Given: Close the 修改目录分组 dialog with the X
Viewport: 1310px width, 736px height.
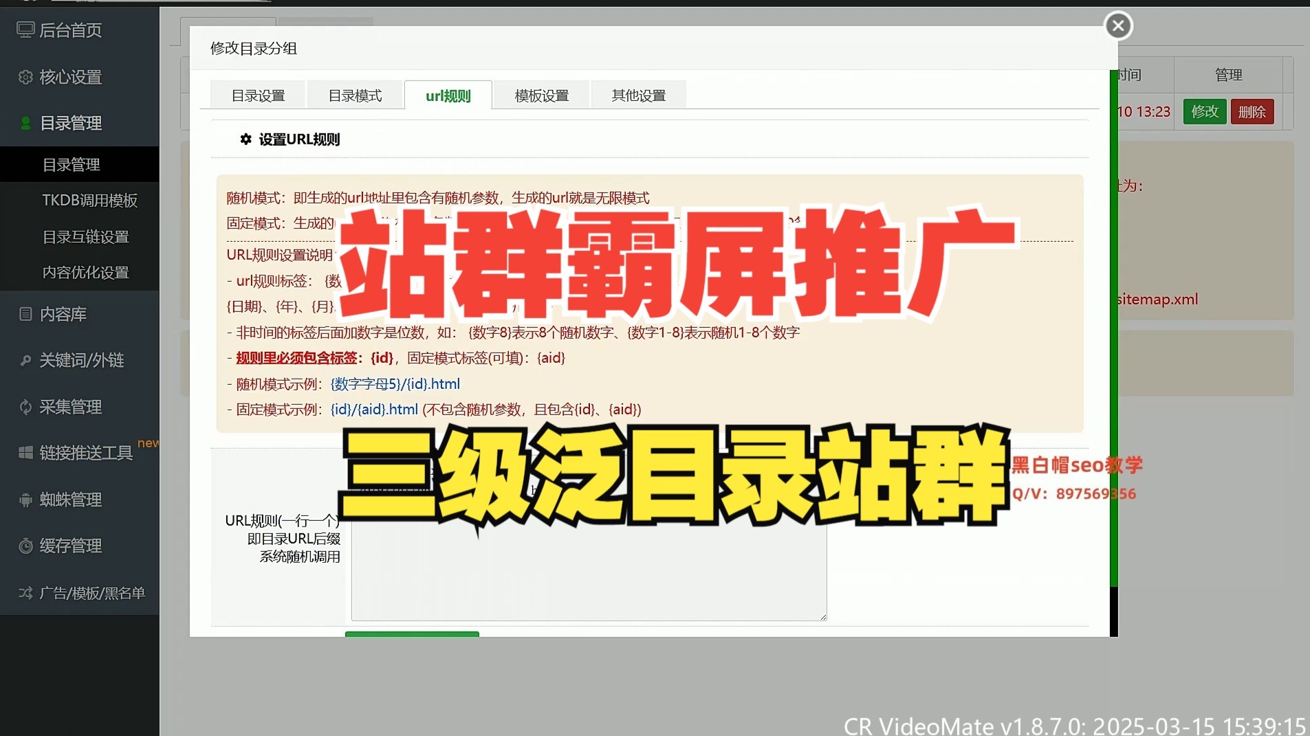Looking at the screenshot, I should (1118, 26).
